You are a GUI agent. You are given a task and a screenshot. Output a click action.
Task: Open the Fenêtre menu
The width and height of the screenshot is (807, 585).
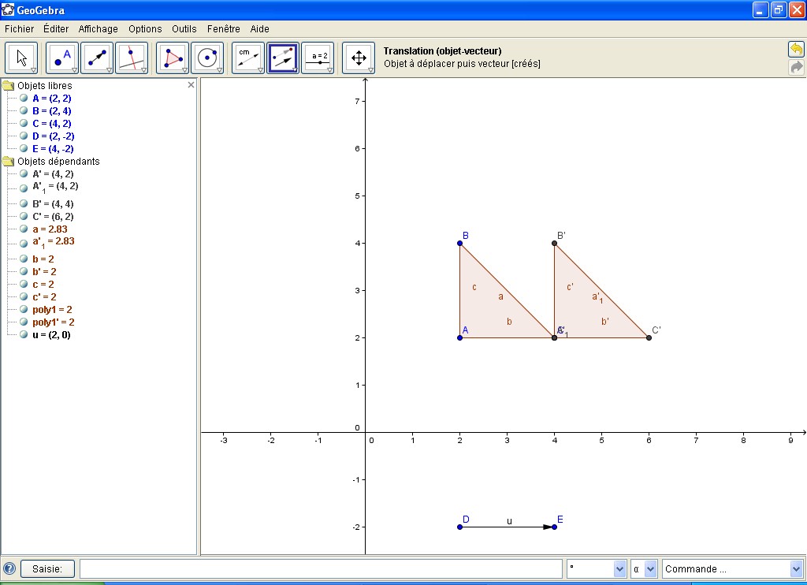click(x=223, y=29)
